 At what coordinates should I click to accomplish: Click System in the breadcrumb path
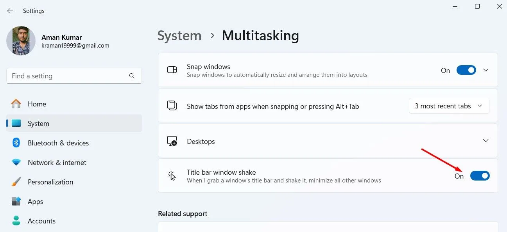(x=179, y=35)
